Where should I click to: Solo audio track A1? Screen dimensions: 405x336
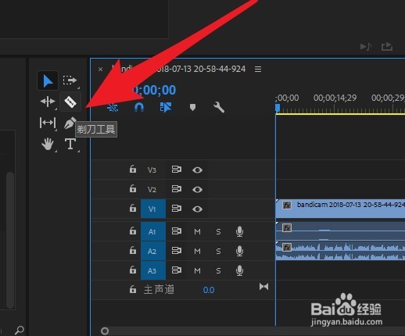[218, 231]
